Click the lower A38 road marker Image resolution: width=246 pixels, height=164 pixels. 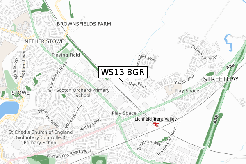(x=216, y=119)
